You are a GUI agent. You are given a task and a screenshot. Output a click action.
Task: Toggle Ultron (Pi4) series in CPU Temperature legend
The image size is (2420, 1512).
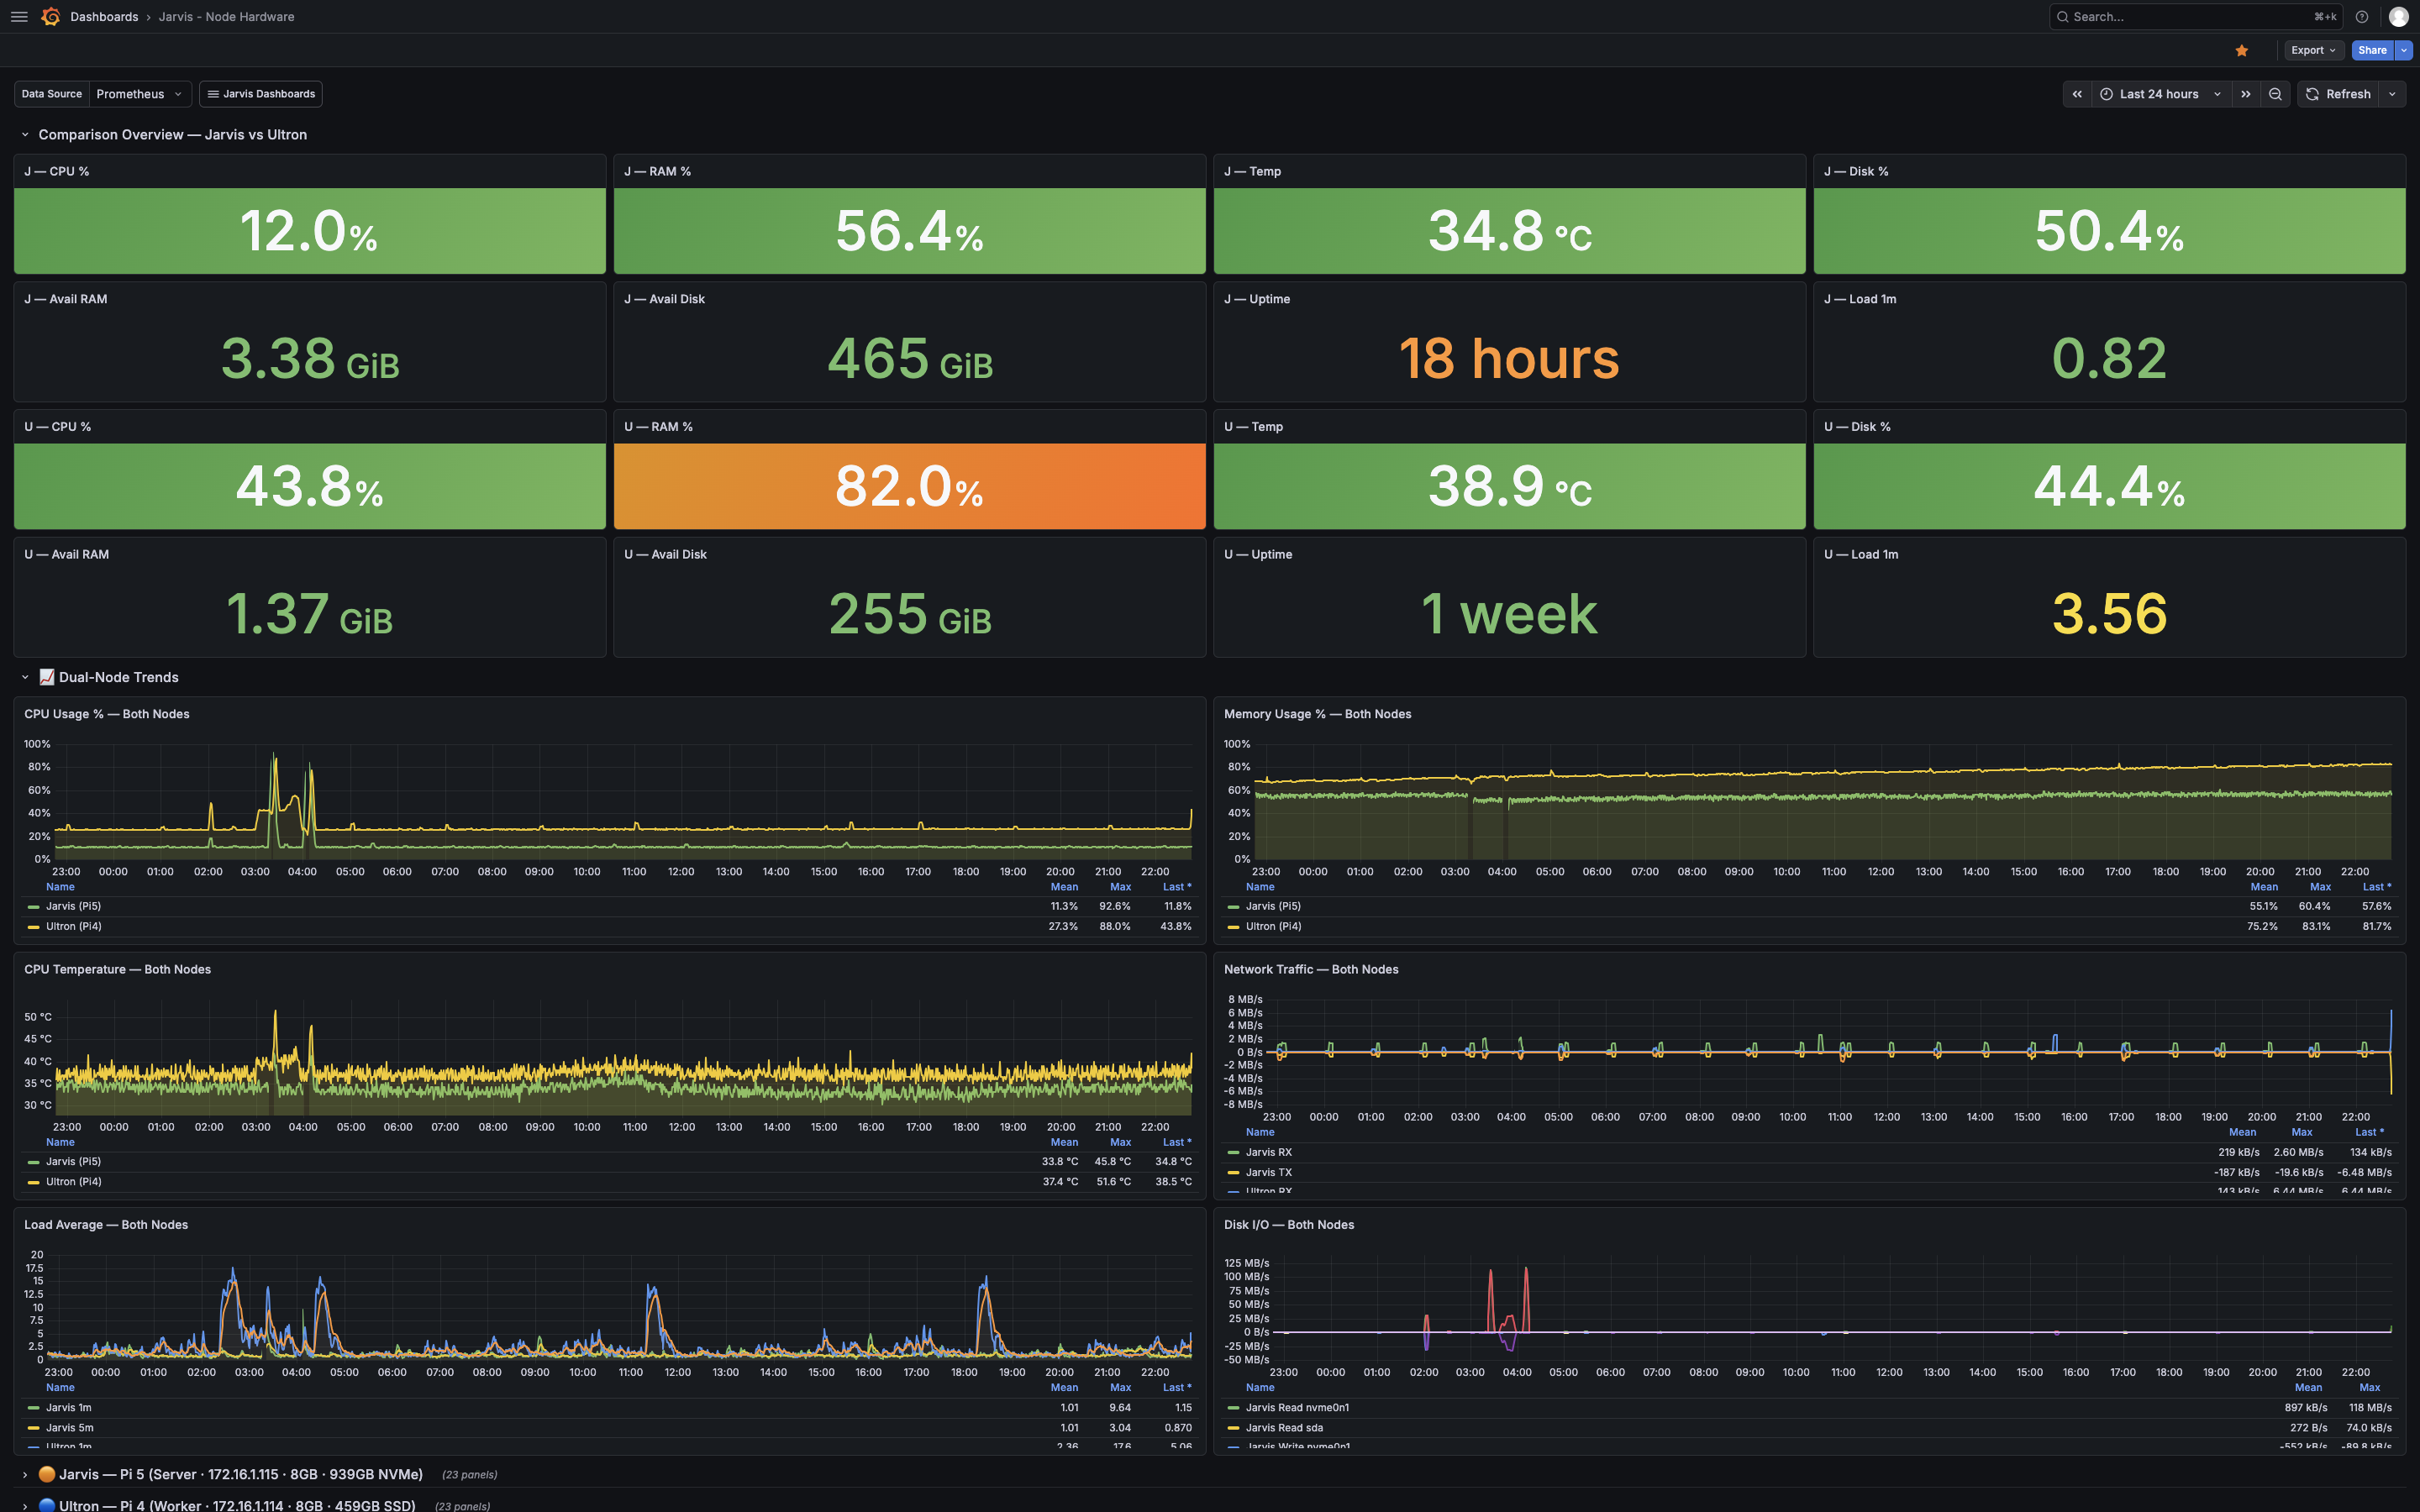[73, 1181]
